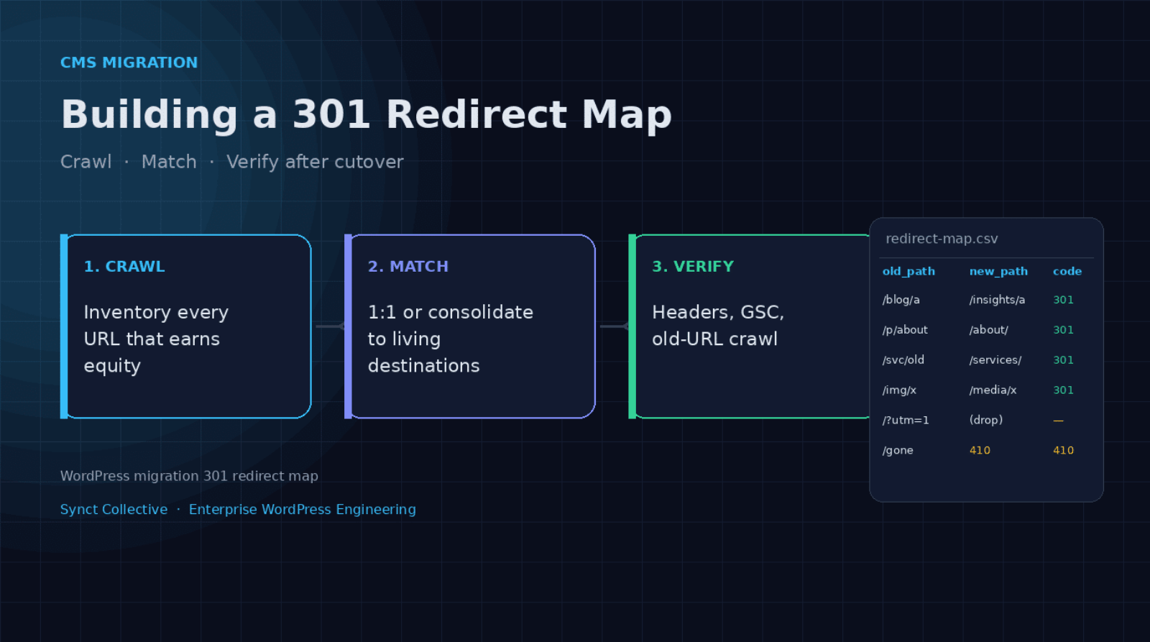Click the Synct Collective text
Image resolution: width=1150 pixels, height=642 pixels.
pyautogui.click(x=114, y=510)
